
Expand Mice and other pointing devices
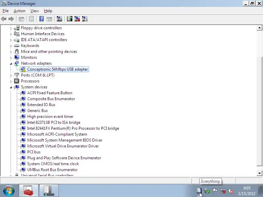coord(11,52)
